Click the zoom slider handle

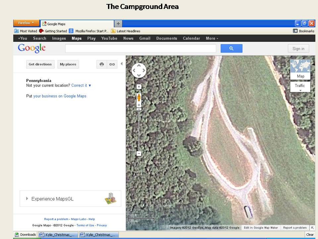tap(139, 109)
